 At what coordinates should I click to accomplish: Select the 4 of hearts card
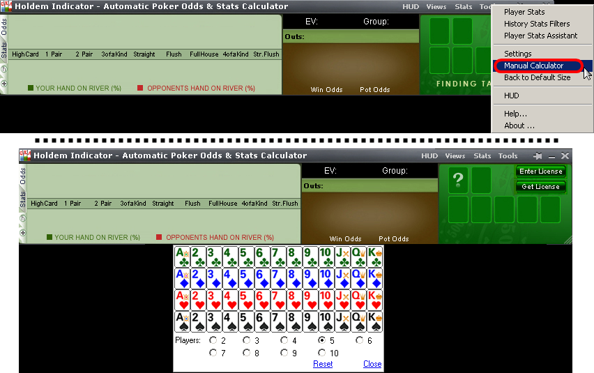[231, 300]
